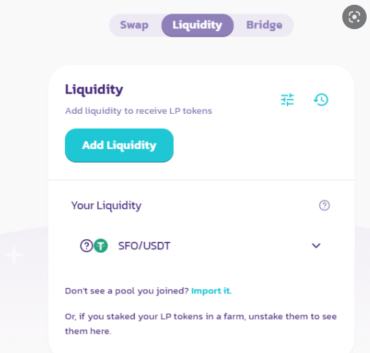Click the faint sparkle star decoration
370x353 pixels.
pyautogui.click(x=14, y=255)
